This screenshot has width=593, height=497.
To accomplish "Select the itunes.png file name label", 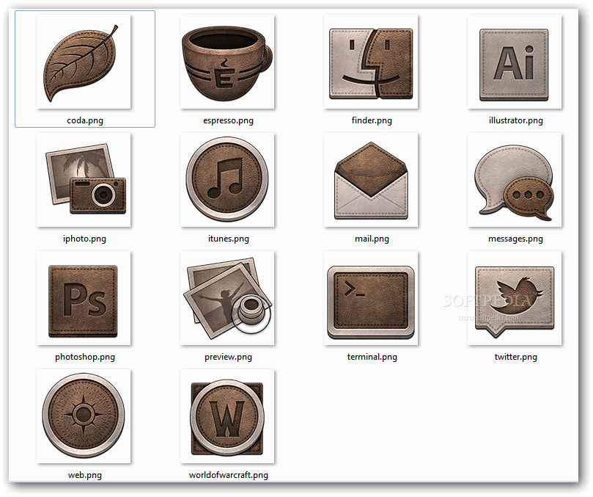I will [229, 239].
